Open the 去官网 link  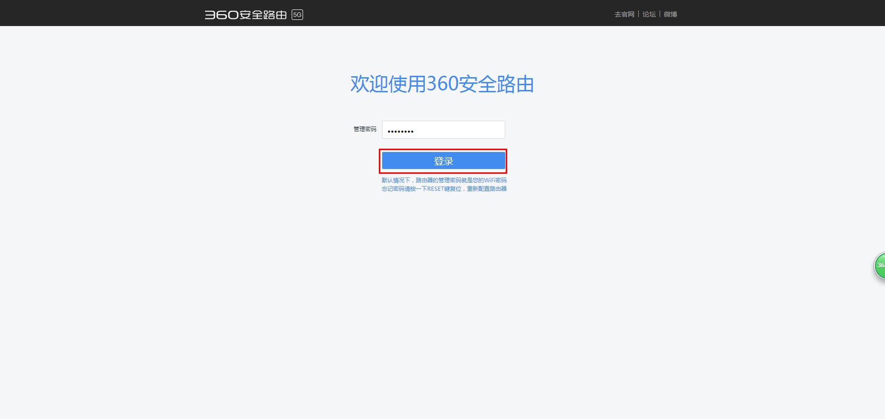(x=624, y=14)
